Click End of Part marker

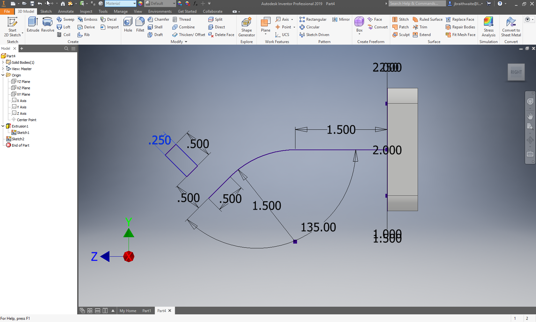(18, 145)
